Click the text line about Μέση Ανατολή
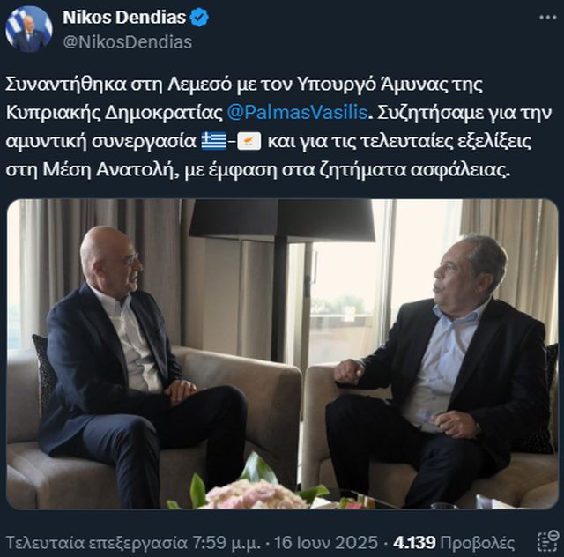The image size is (564, 557). (257, 170)
